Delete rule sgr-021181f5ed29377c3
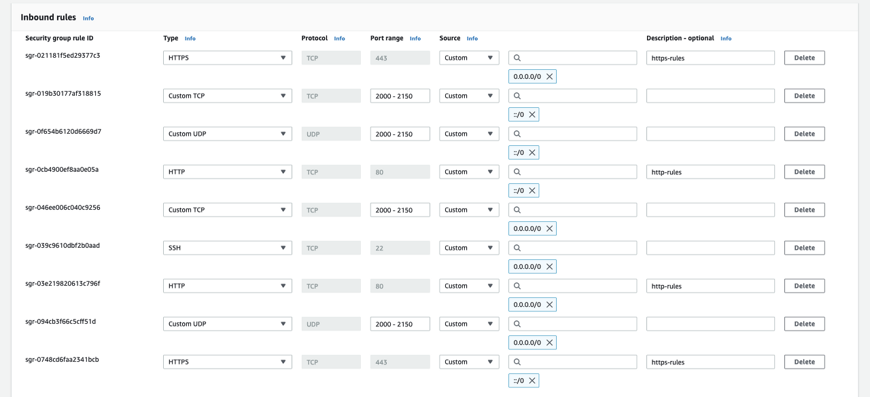 804,58
